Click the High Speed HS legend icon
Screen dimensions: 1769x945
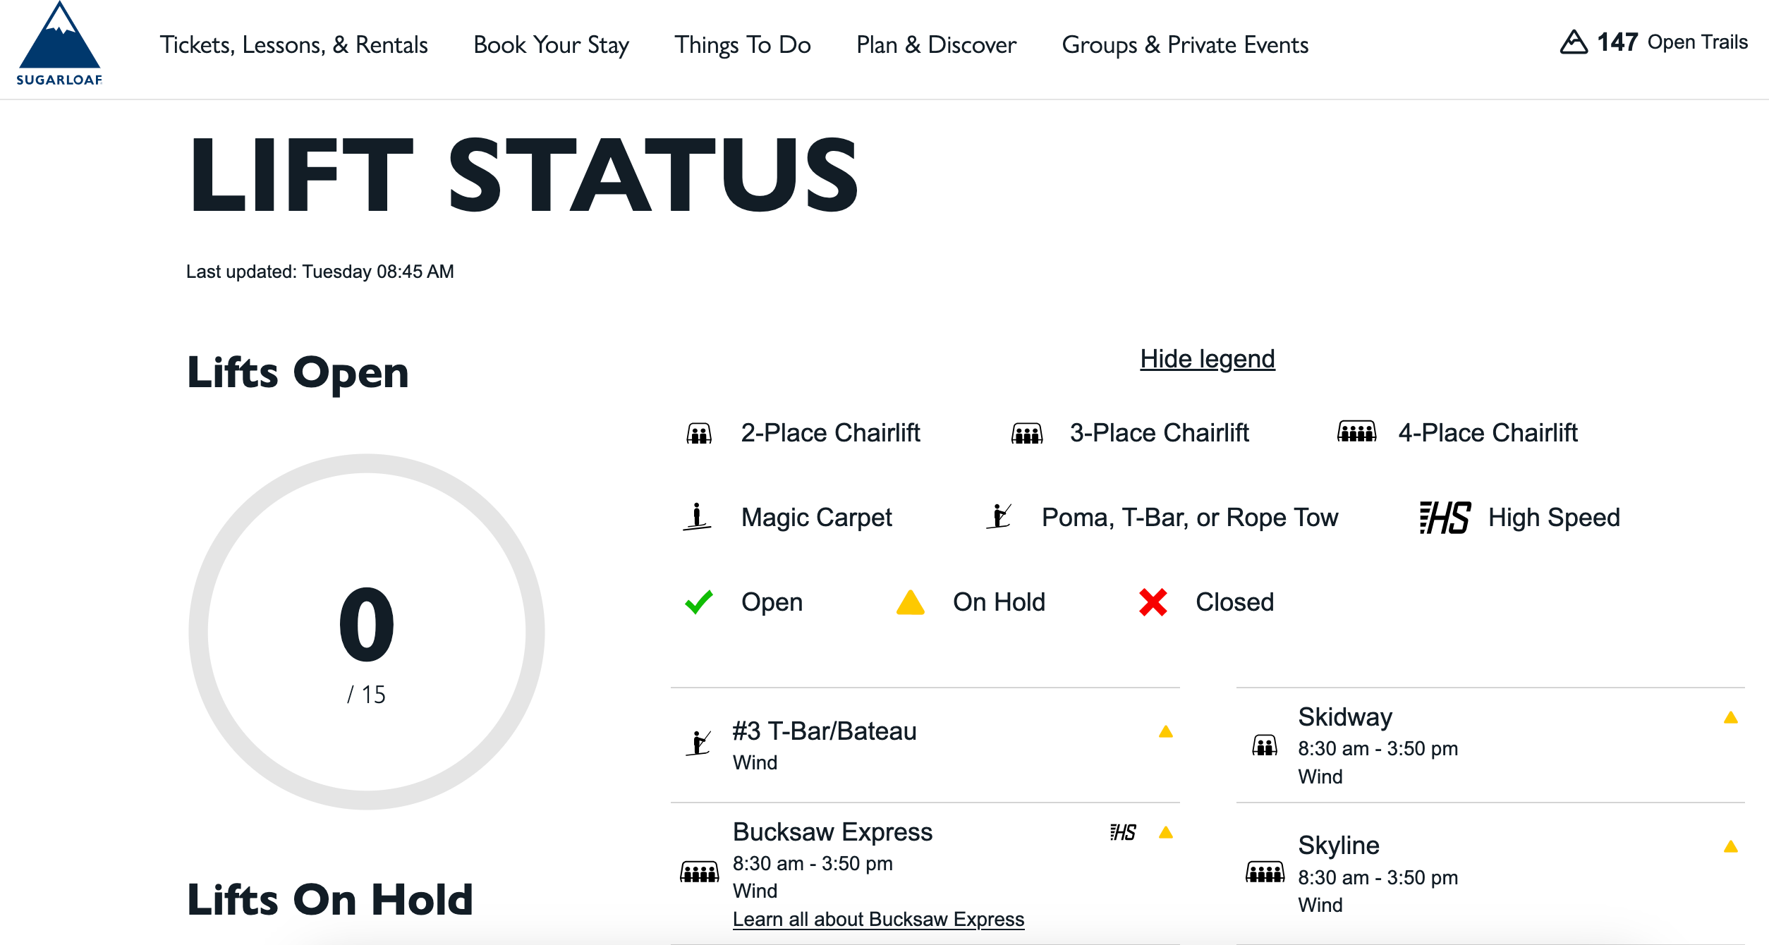(x=1445, y=518)
